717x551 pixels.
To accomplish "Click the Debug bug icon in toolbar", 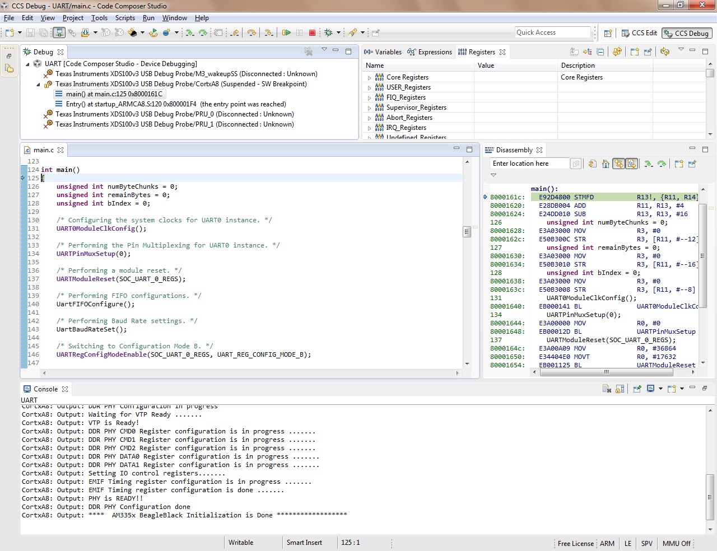I will [x=329, y=33].
